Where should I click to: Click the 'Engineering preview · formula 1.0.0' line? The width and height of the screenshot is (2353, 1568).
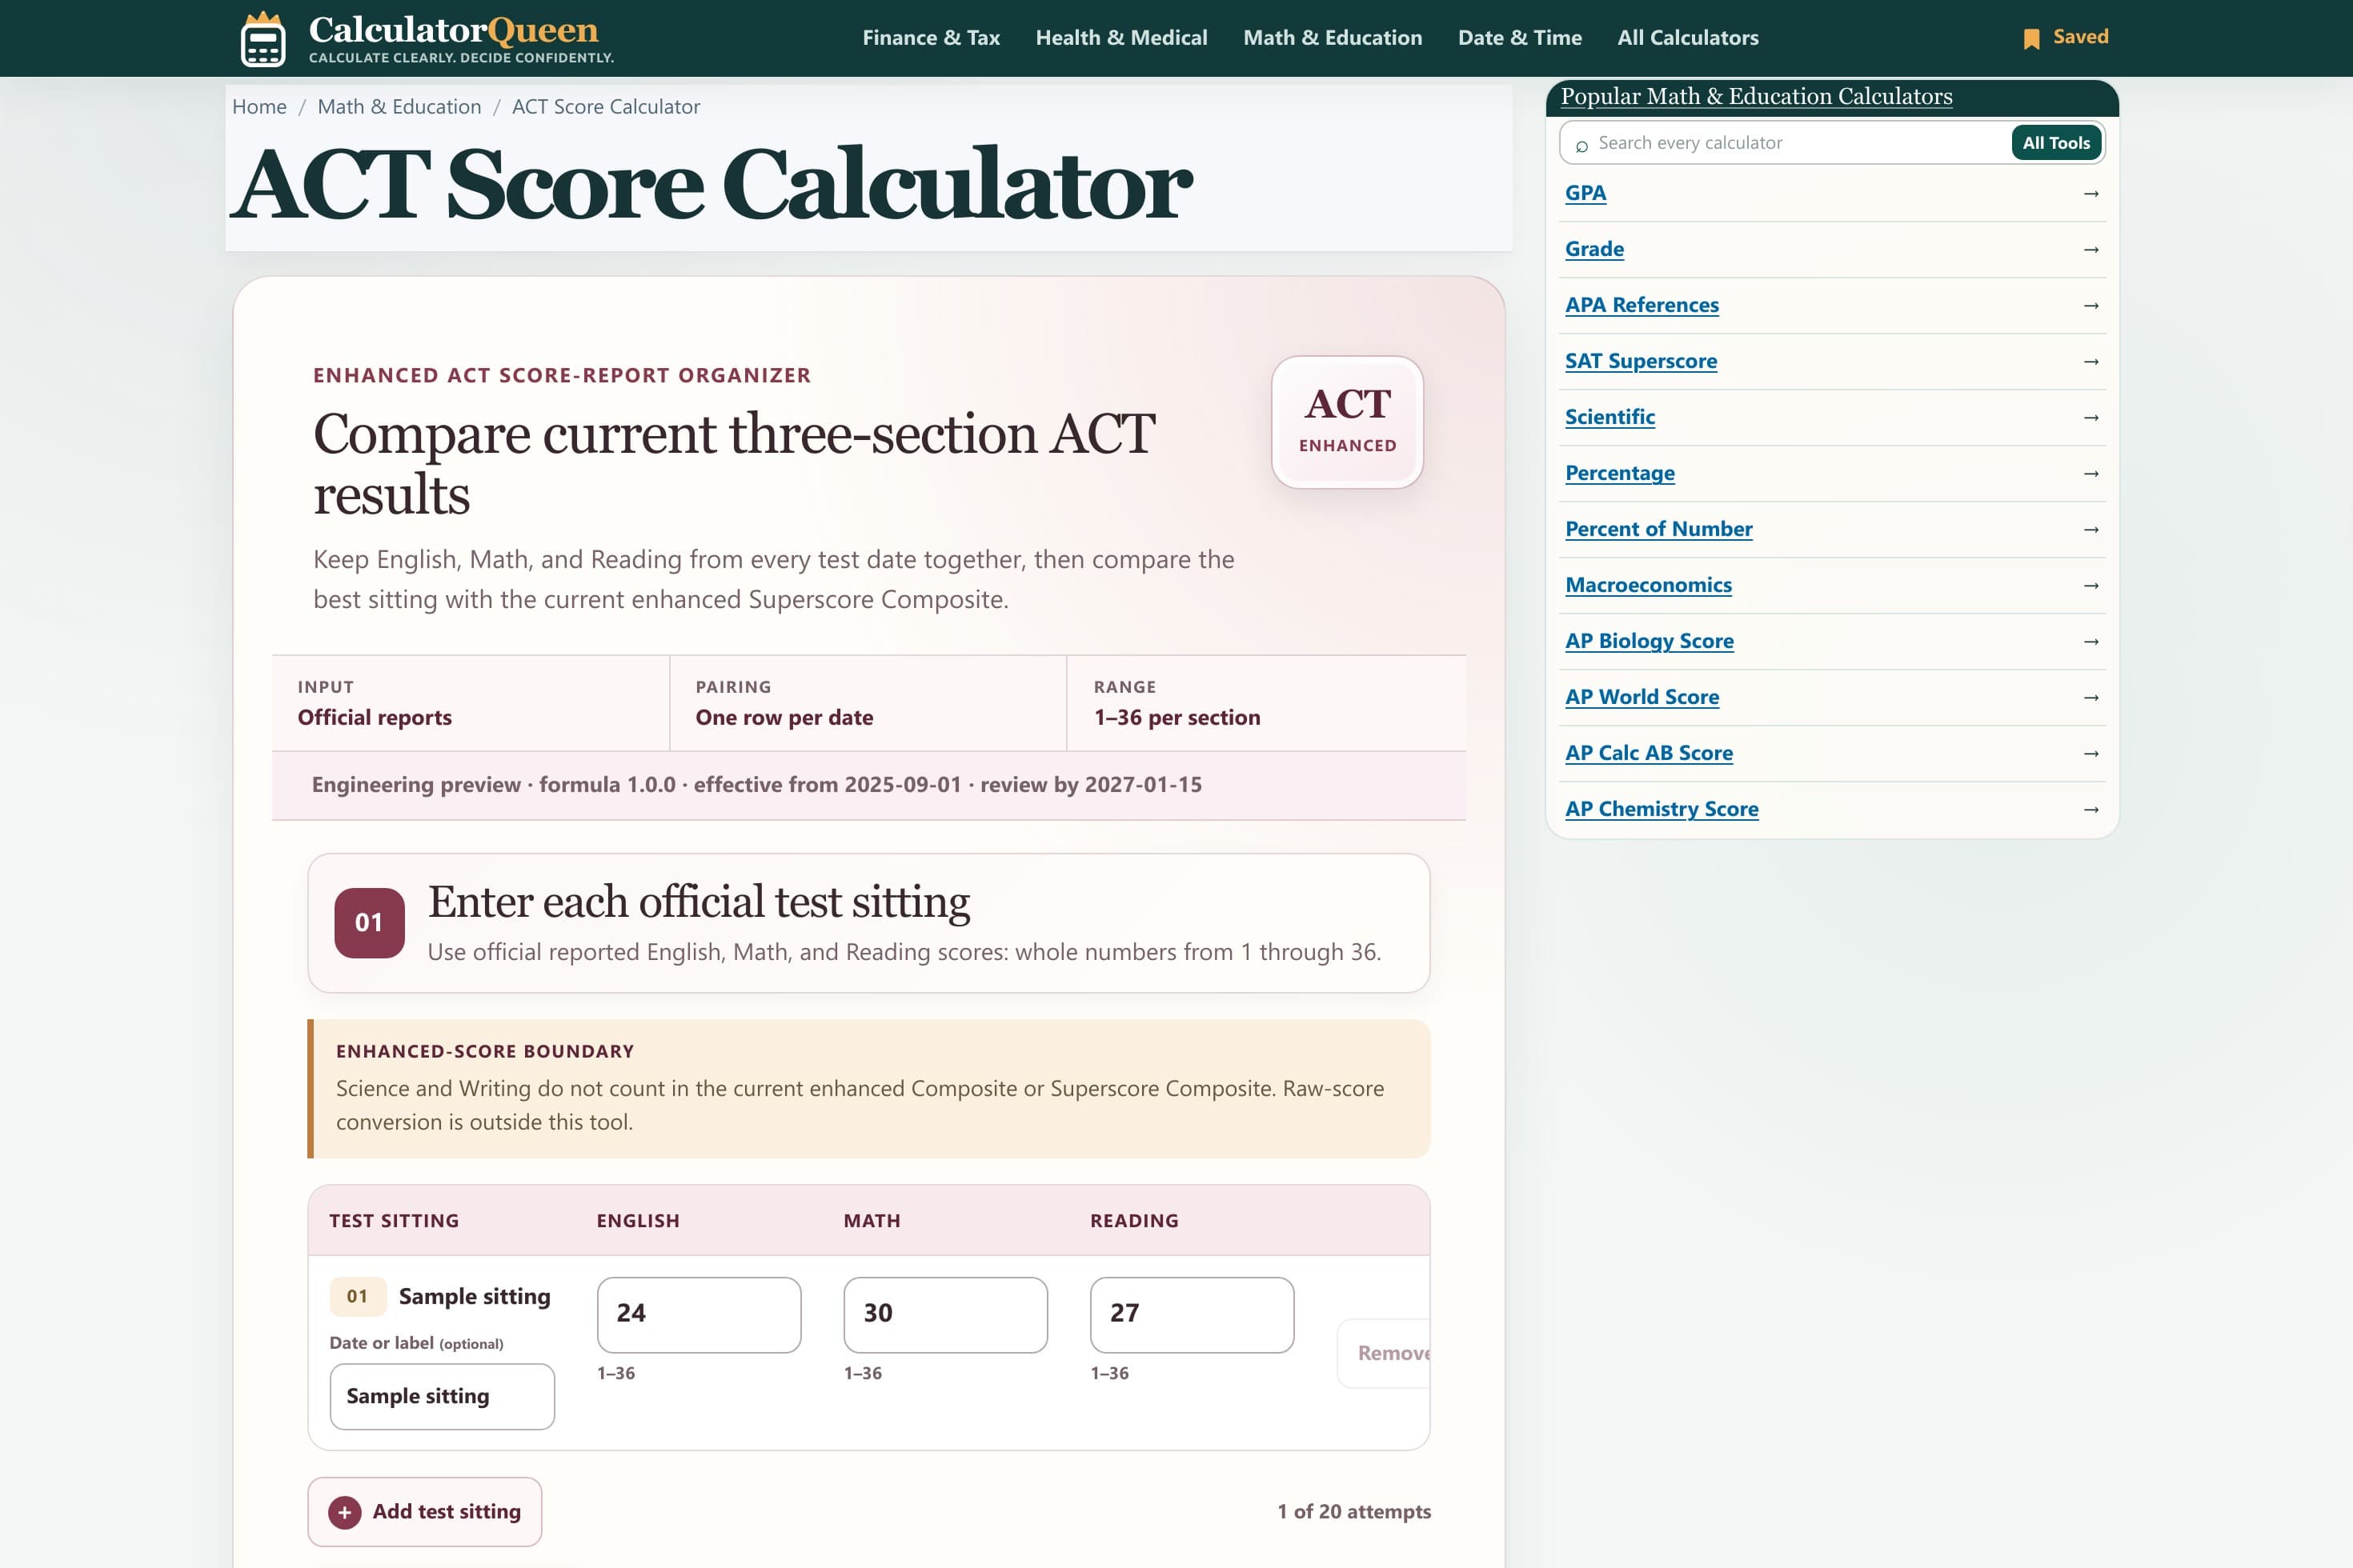(x=756, y=785)
